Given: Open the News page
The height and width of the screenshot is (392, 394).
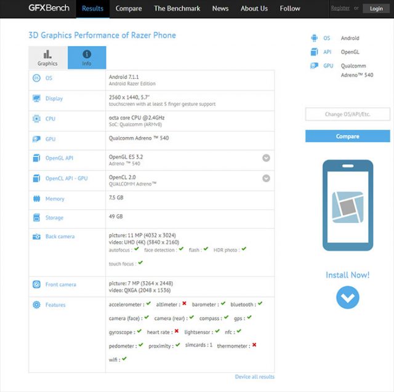Looking at the screenshot, I should point(220,9).
